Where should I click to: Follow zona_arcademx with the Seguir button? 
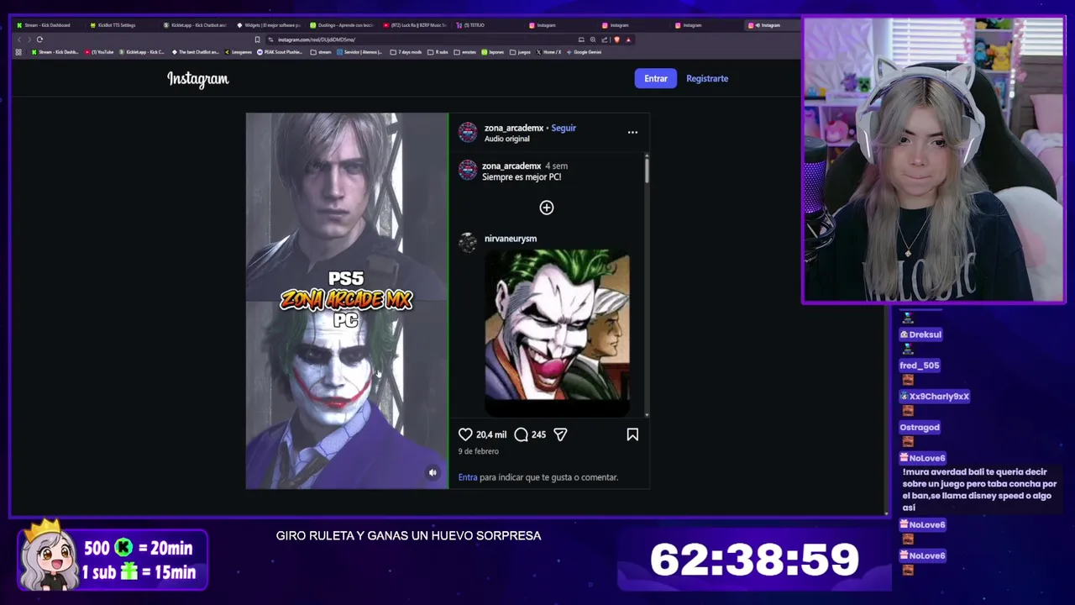tap(564, 128)
